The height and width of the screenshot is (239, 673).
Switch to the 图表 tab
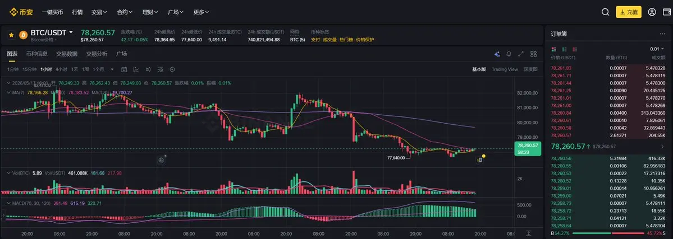(x=12, y=54)
